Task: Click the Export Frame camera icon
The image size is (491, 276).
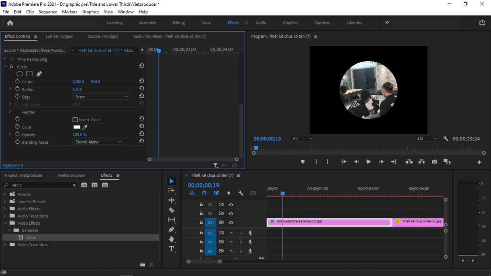Action: click(434, 161)
